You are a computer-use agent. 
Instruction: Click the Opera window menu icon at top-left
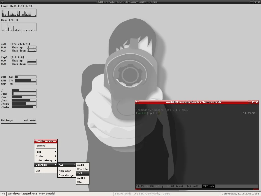(x=2, y=2)
